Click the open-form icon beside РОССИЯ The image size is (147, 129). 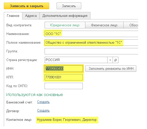115,60
